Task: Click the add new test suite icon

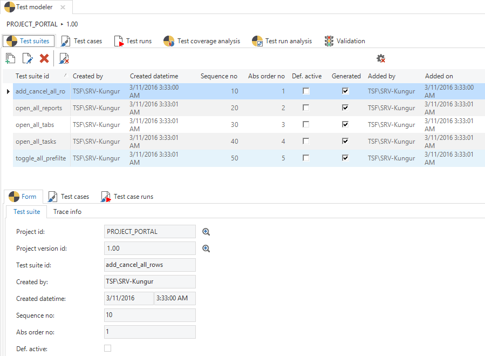Action: click(x=10, y=58)
